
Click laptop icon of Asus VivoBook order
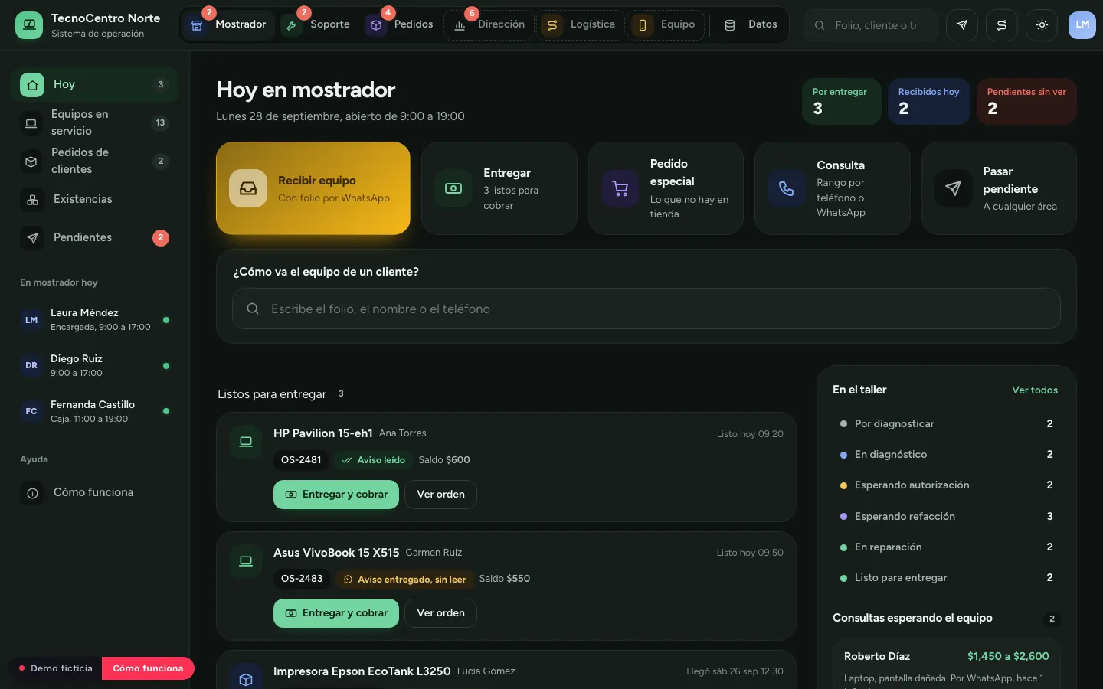[x=246, y=561]
